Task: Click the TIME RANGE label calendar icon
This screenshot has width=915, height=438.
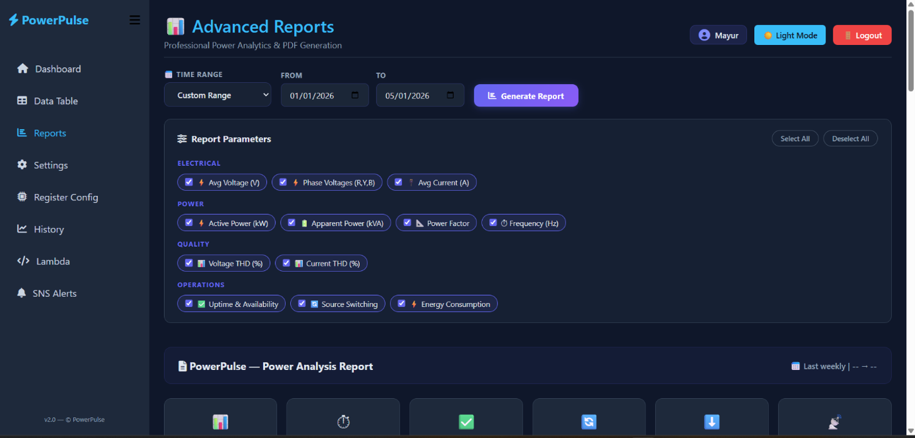Action: coord(169,74)
